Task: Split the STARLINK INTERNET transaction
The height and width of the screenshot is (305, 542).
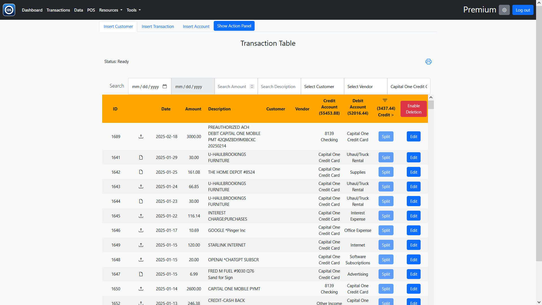Action: tap(386, 245)
